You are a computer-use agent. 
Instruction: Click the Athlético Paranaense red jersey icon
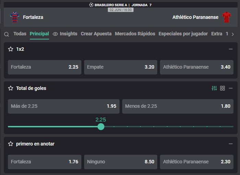pos(227,17)
